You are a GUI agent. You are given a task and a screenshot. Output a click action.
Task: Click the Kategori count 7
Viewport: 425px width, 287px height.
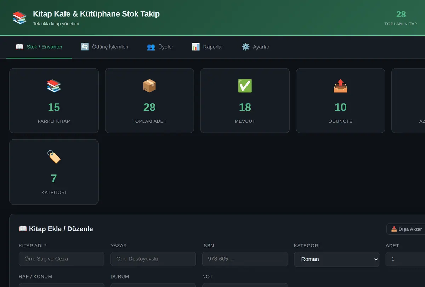pyautogui.click(x=54, y=178)
